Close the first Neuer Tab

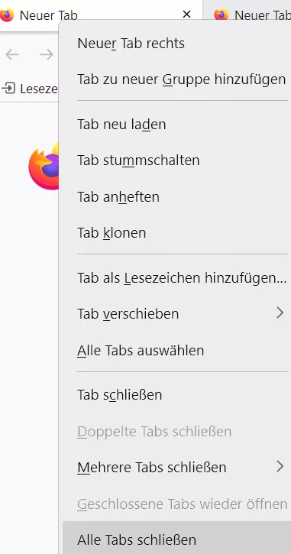coord(186,15)
